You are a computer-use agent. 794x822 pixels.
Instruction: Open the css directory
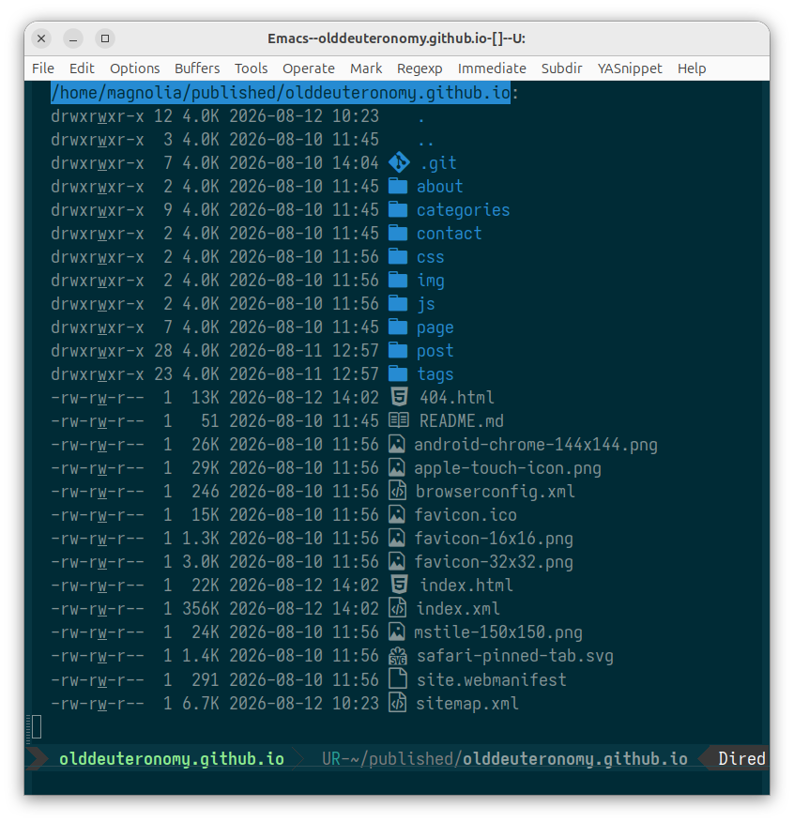pos(430,257)
